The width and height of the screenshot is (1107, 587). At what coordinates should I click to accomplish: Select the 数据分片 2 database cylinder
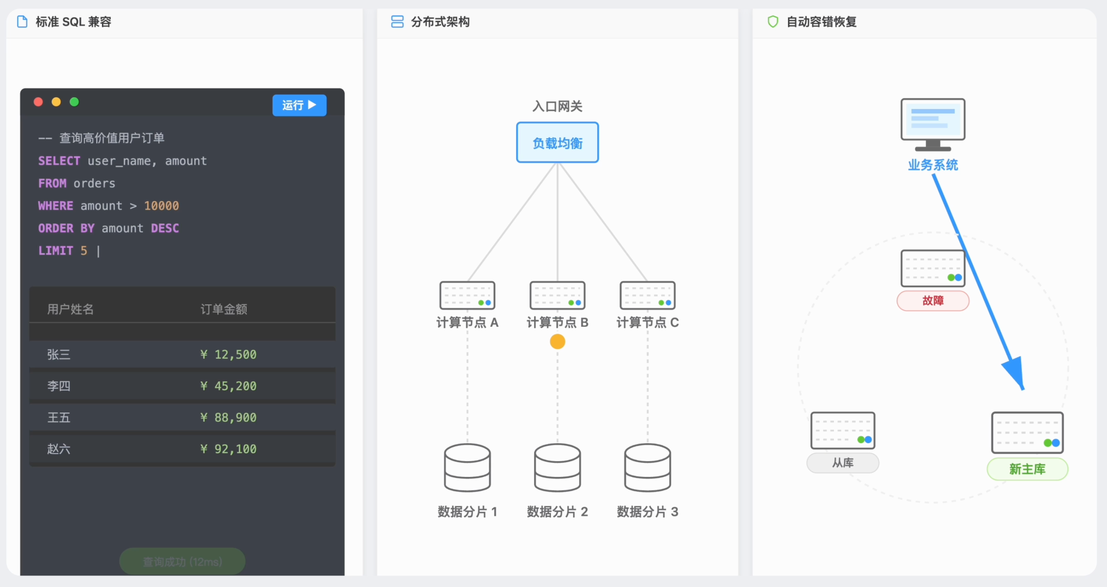(557, 468)
